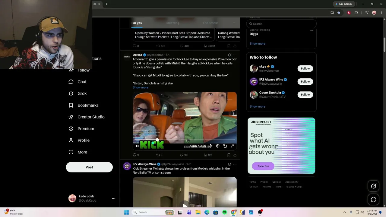The image size is (386, 217).
Task: Follow IP2 Always Wins account
Action: pyautogui.click(x=305, y=82)
